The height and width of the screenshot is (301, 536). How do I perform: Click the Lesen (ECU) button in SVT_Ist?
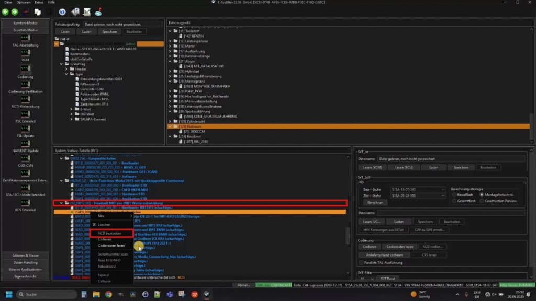(404, 167)
